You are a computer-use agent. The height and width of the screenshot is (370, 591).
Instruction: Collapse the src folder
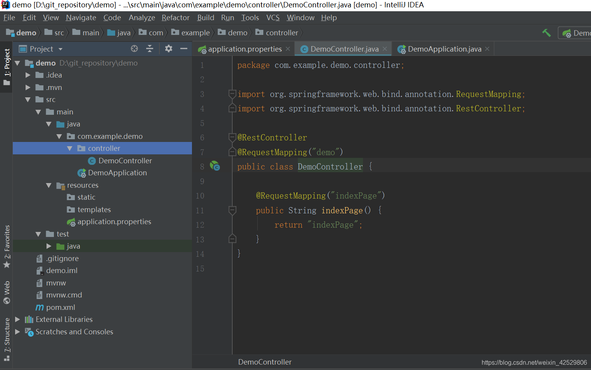click(x=28, y=100)
